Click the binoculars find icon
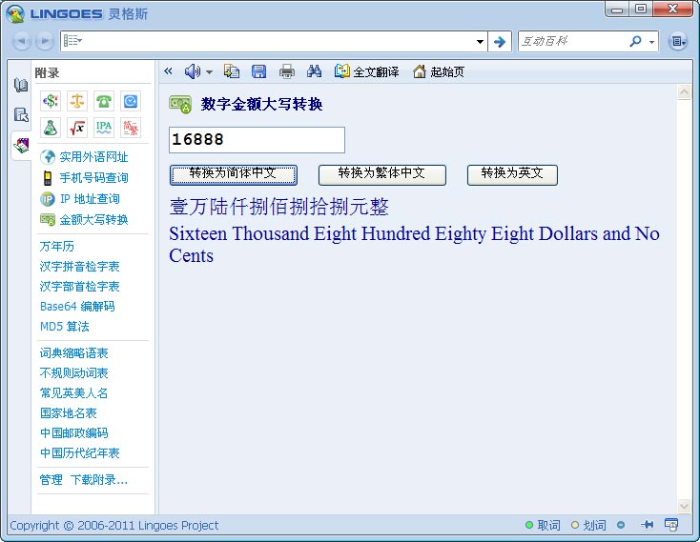700x542 pixels. pos(314,71)
